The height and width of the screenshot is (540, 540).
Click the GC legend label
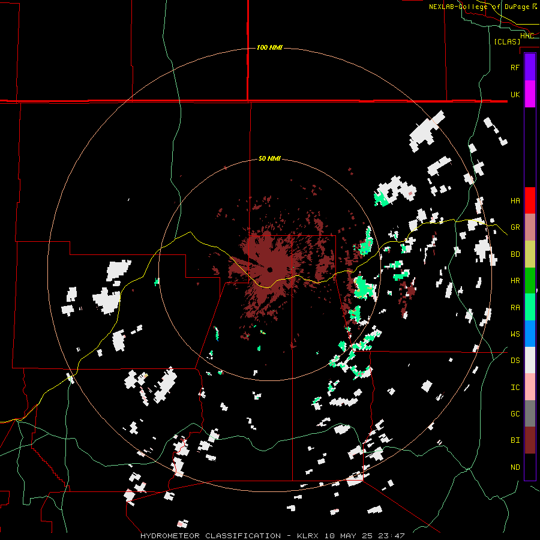pos(515,414)
